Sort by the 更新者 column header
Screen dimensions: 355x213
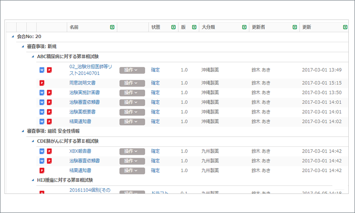(258, 27)
